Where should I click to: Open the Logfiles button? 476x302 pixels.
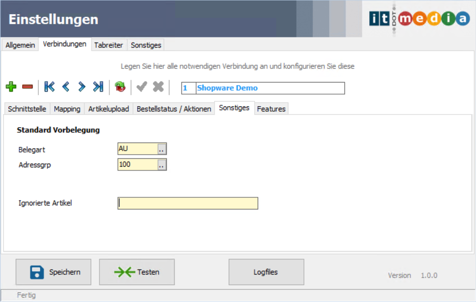tap(266, 272)
